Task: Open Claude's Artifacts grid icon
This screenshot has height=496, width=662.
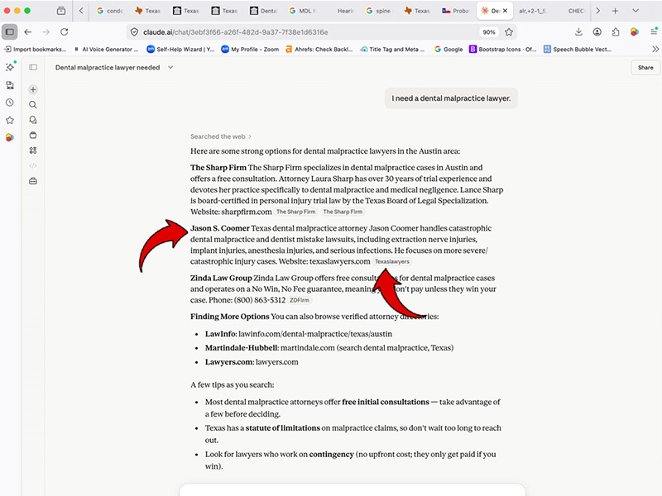Action: [33, 150]
